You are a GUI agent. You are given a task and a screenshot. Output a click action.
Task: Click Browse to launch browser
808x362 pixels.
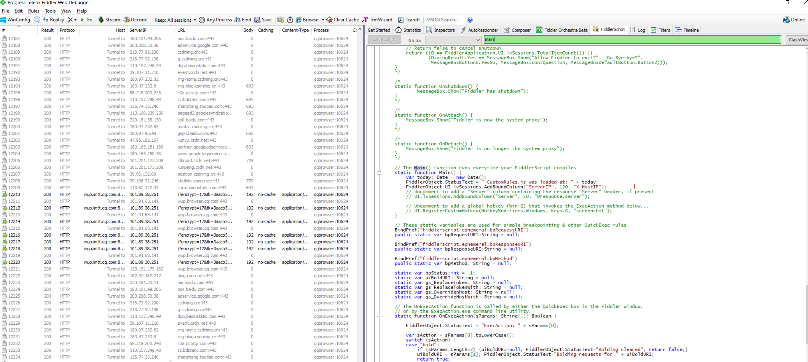click(307, 20)
